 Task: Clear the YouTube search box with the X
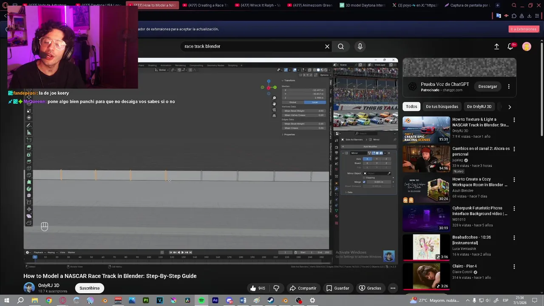[327, 46]
